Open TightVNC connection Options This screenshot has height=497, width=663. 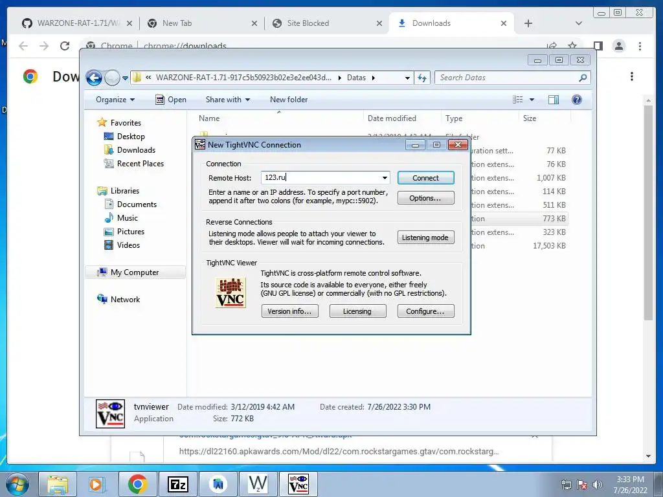coord(426,198)
